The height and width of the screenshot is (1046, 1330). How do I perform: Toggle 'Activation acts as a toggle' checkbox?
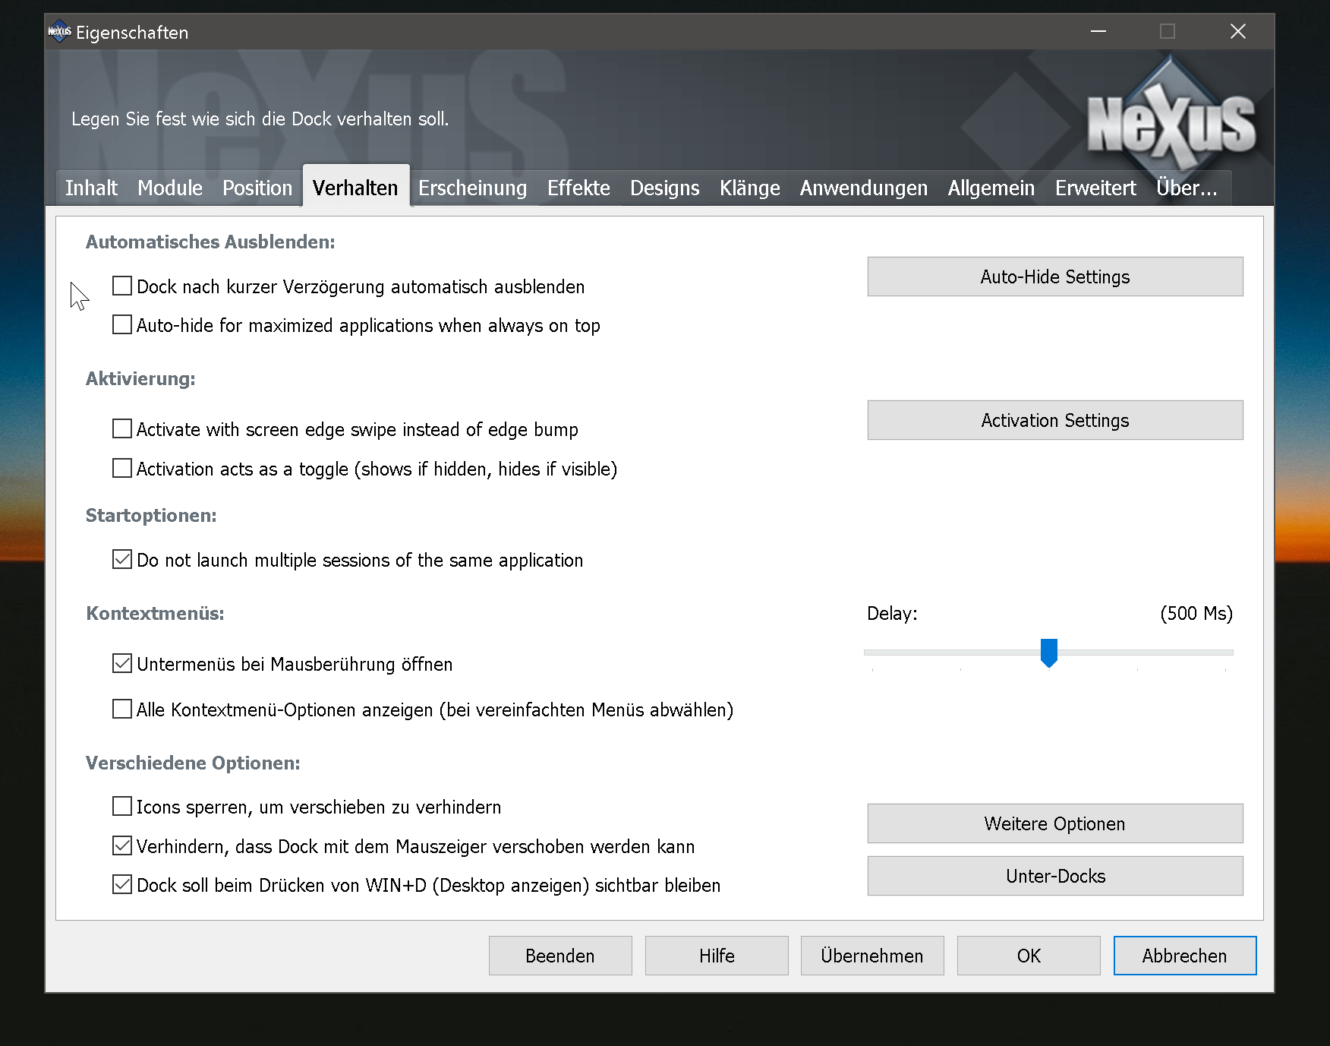coord(122,469)
